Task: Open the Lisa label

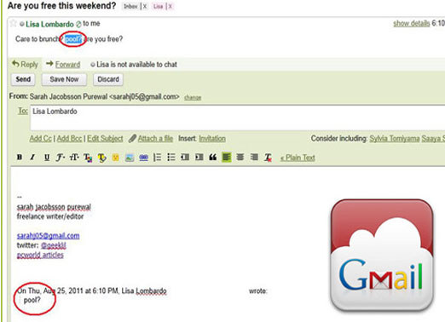Action: (x=158, y=6)
